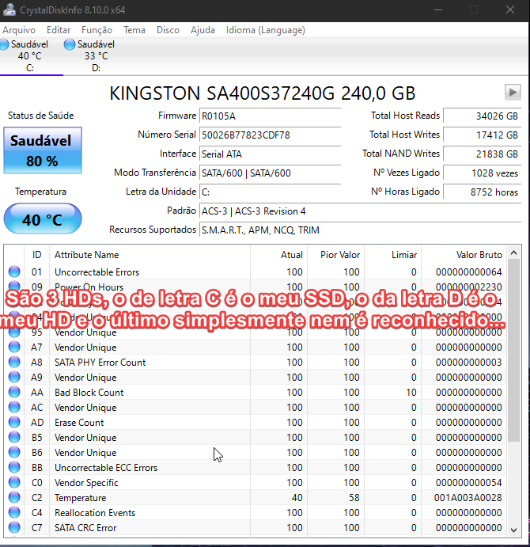The width and height of the screenshot is (530, 547).
Task: Open the Tema menu
Action: 134,30
